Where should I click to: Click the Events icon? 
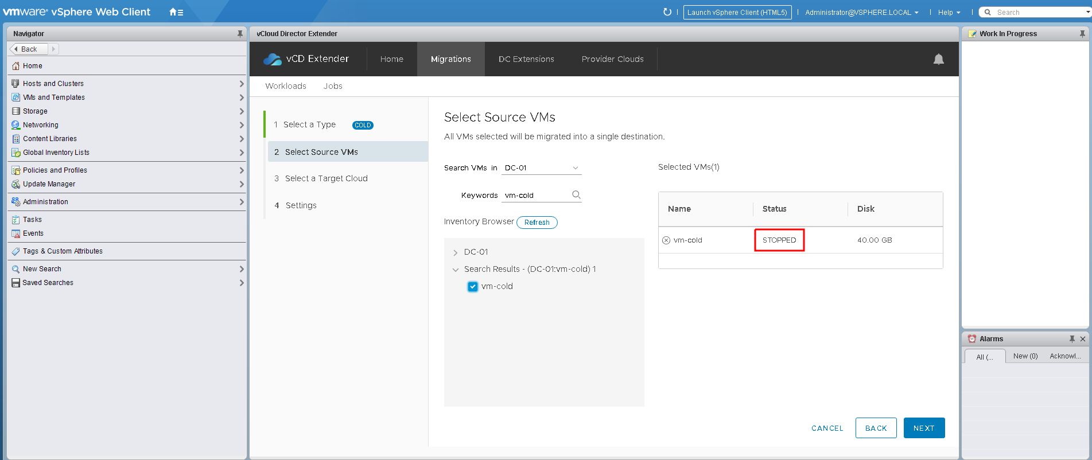tap(16, 233)
